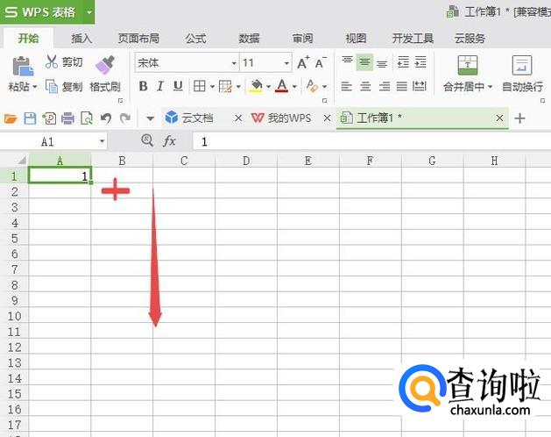551x437 pixels.
Task: Switch to the Insert (插入) tab
Action: point(81,39)
